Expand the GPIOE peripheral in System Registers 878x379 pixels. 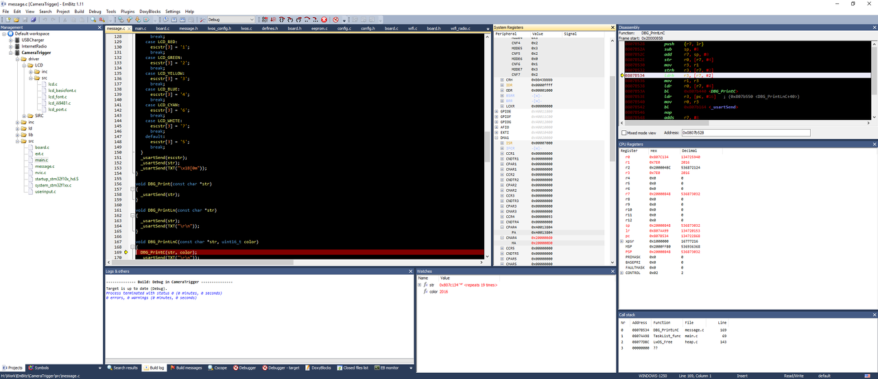497,111
